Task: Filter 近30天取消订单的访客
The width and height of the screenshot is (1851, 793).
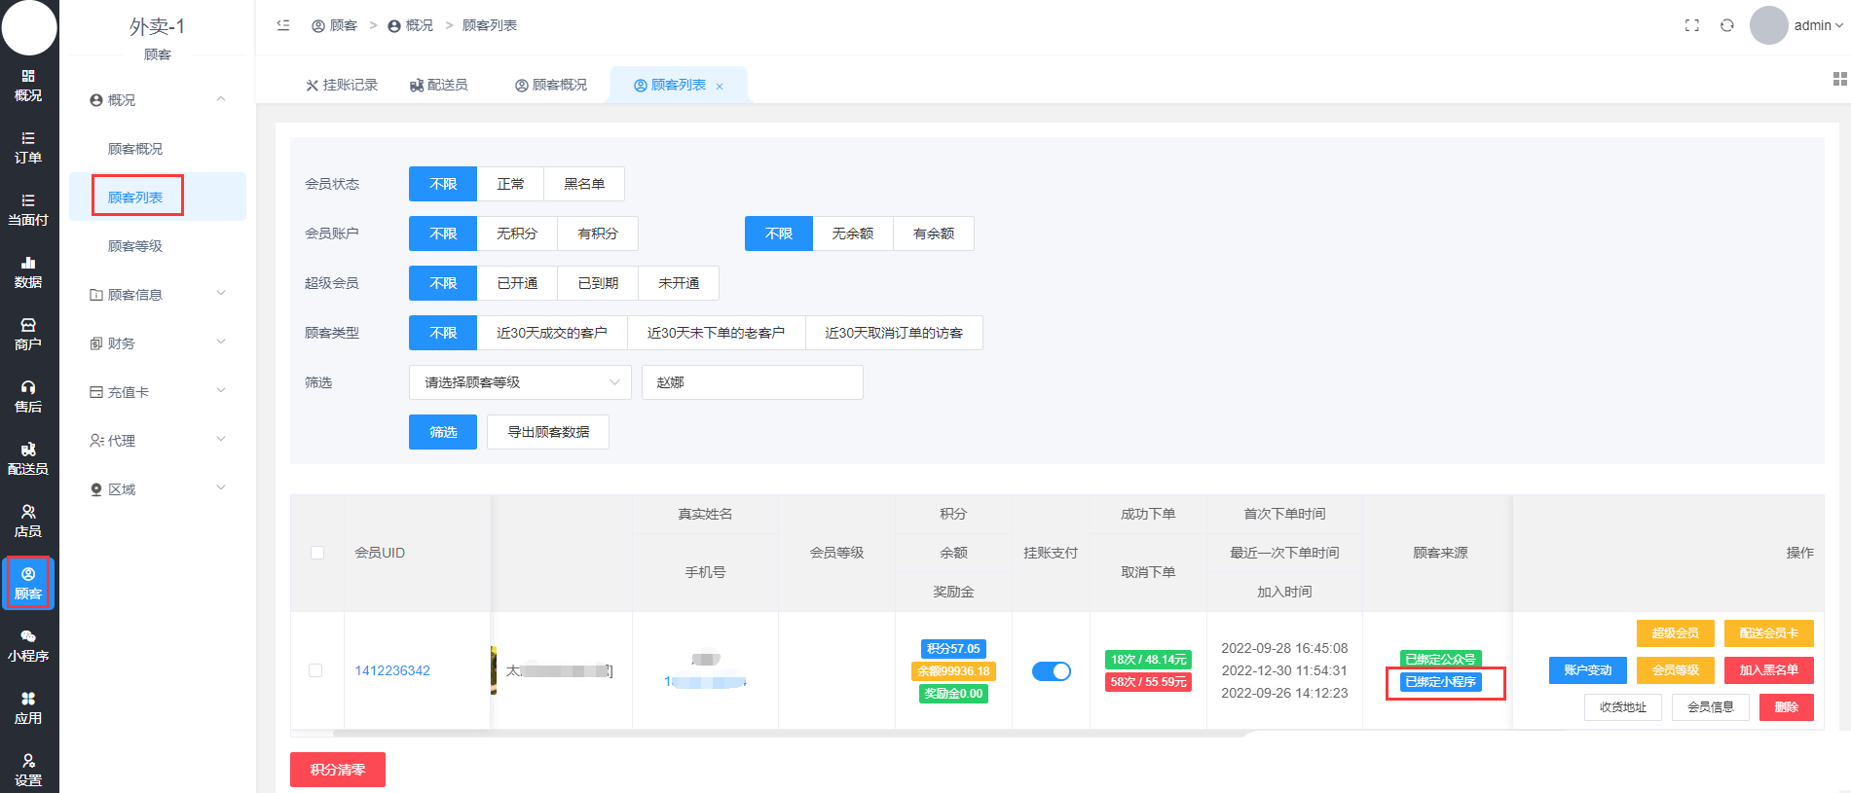Action: coord(894,333)
